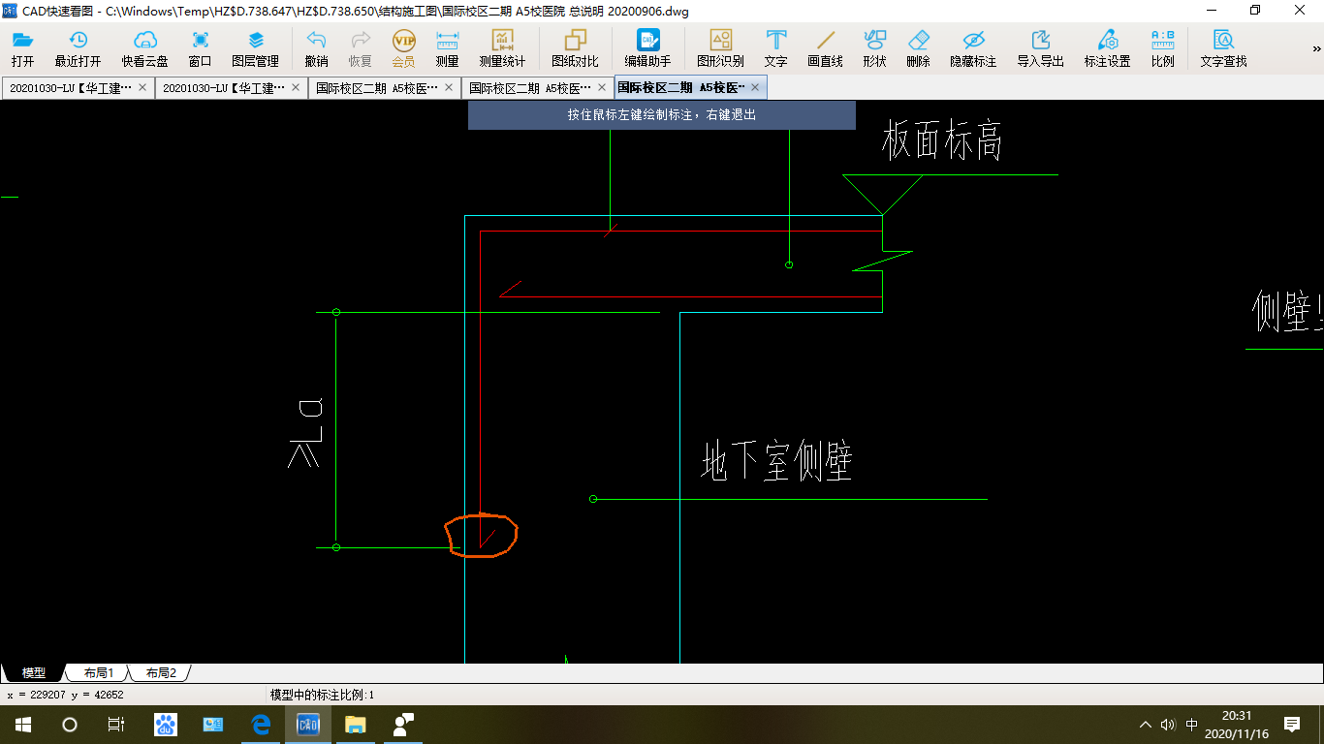Open the VIP 会员 membership icon
The height and width of the screenshot is (744, 1324).
(404, 48)
